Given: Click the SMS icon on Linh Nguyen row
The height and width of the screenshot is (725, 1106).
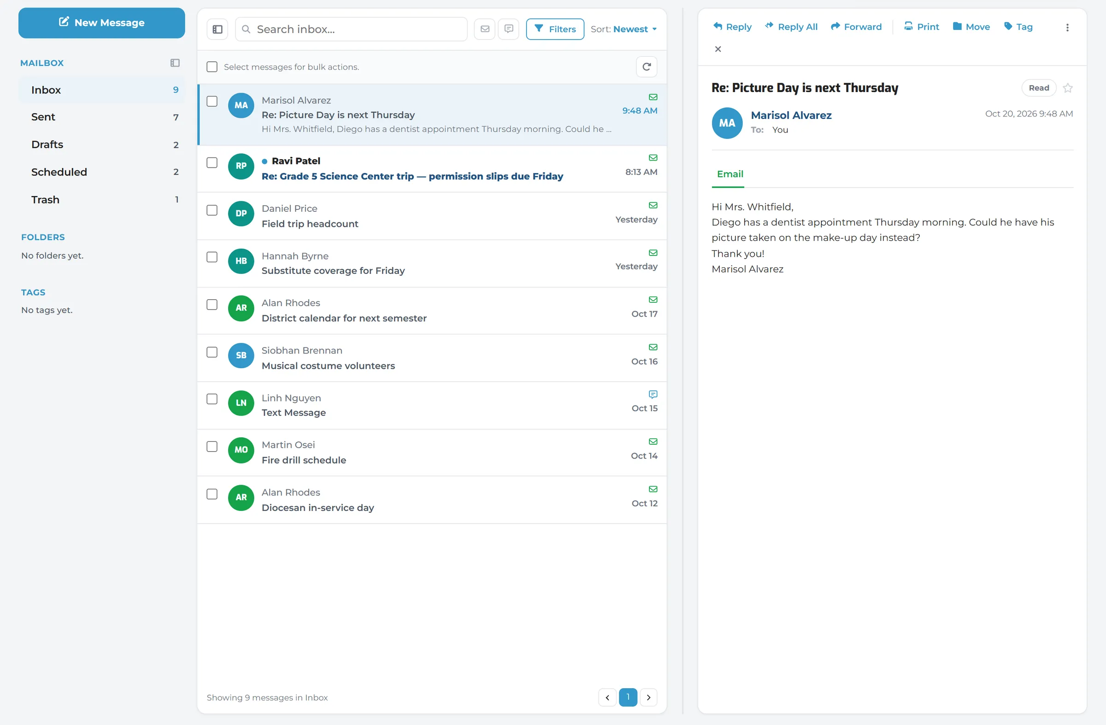Looking at the screenshot, I should point(653,394).
